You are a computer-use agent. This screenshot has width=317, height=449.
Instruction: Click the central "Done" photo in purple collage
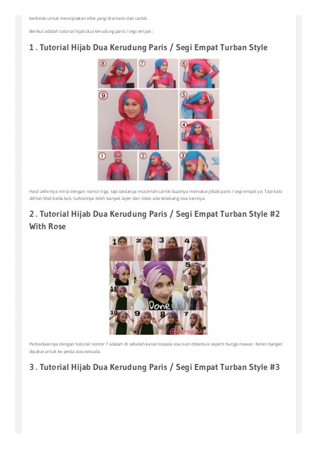pyautogui.click(x=158, y=285)
